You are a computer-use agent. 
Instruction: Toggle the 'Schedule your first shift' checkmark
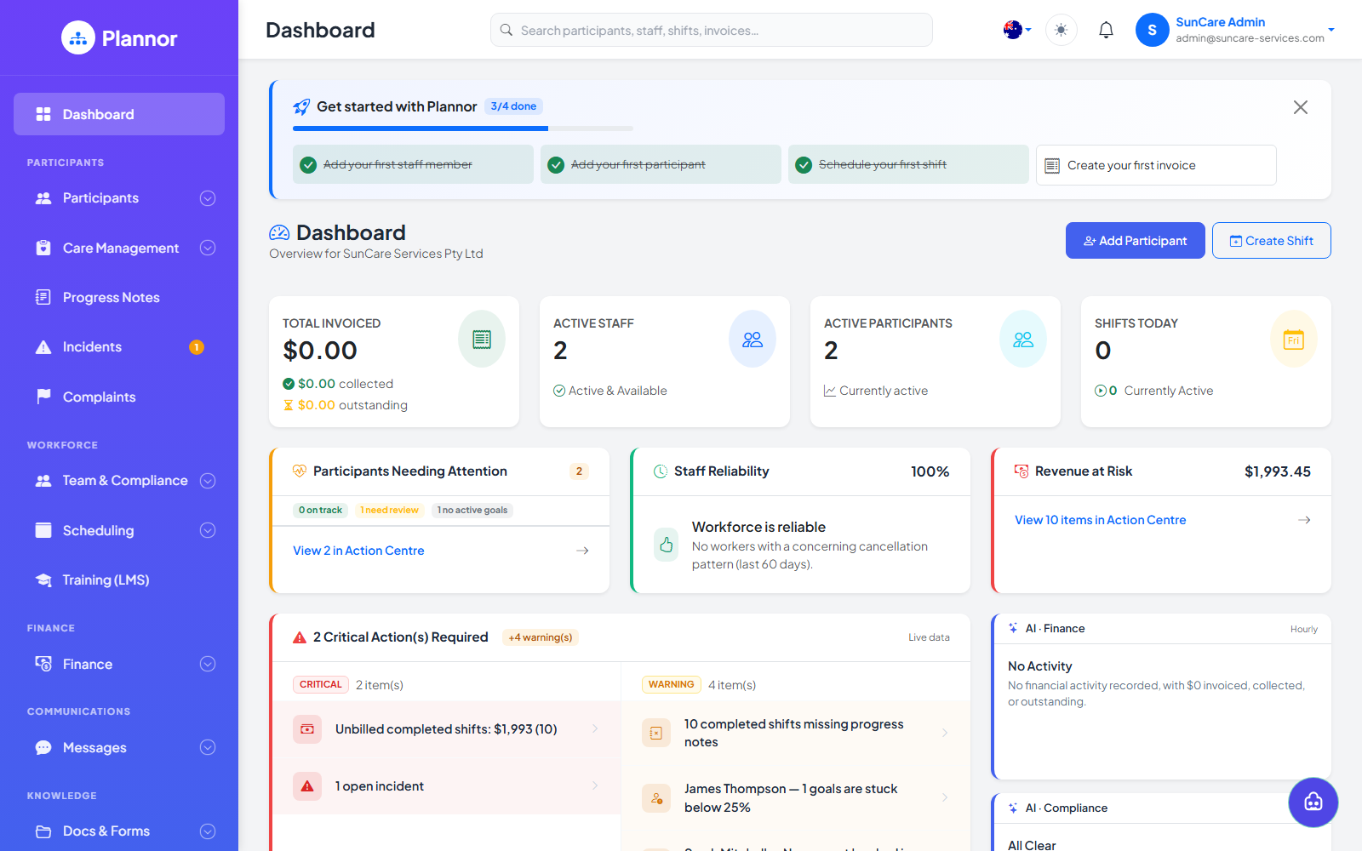(804, 165)
